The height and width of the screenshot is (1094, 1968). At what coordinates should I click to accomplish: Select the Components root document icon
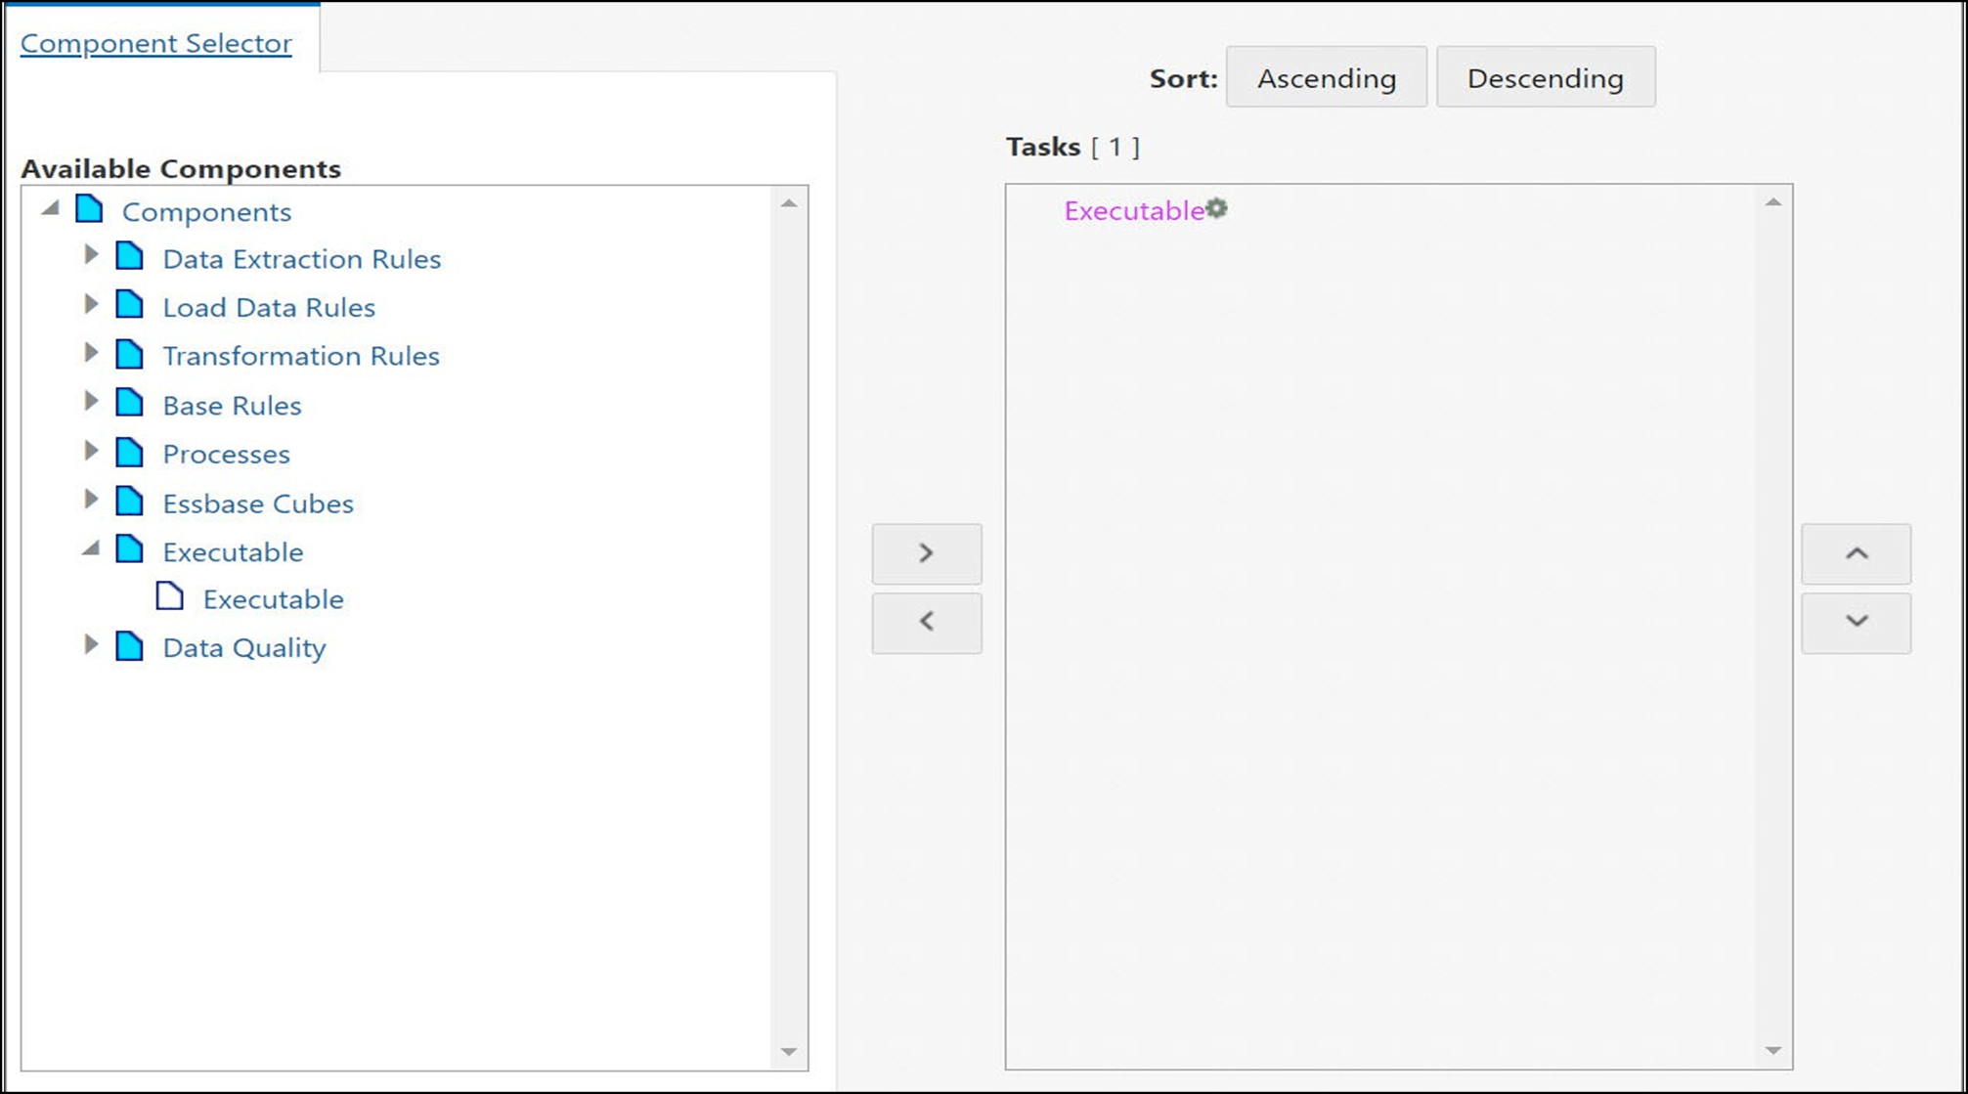pyautogui.click(x=88, y=209)
